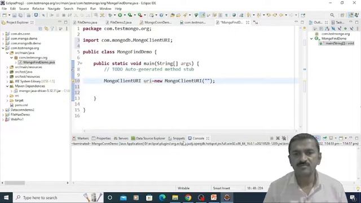Toggle Link with Editor in Project Explorer
Image resolution: width=361 pixels, height=203 pixels.
(46, 29)
